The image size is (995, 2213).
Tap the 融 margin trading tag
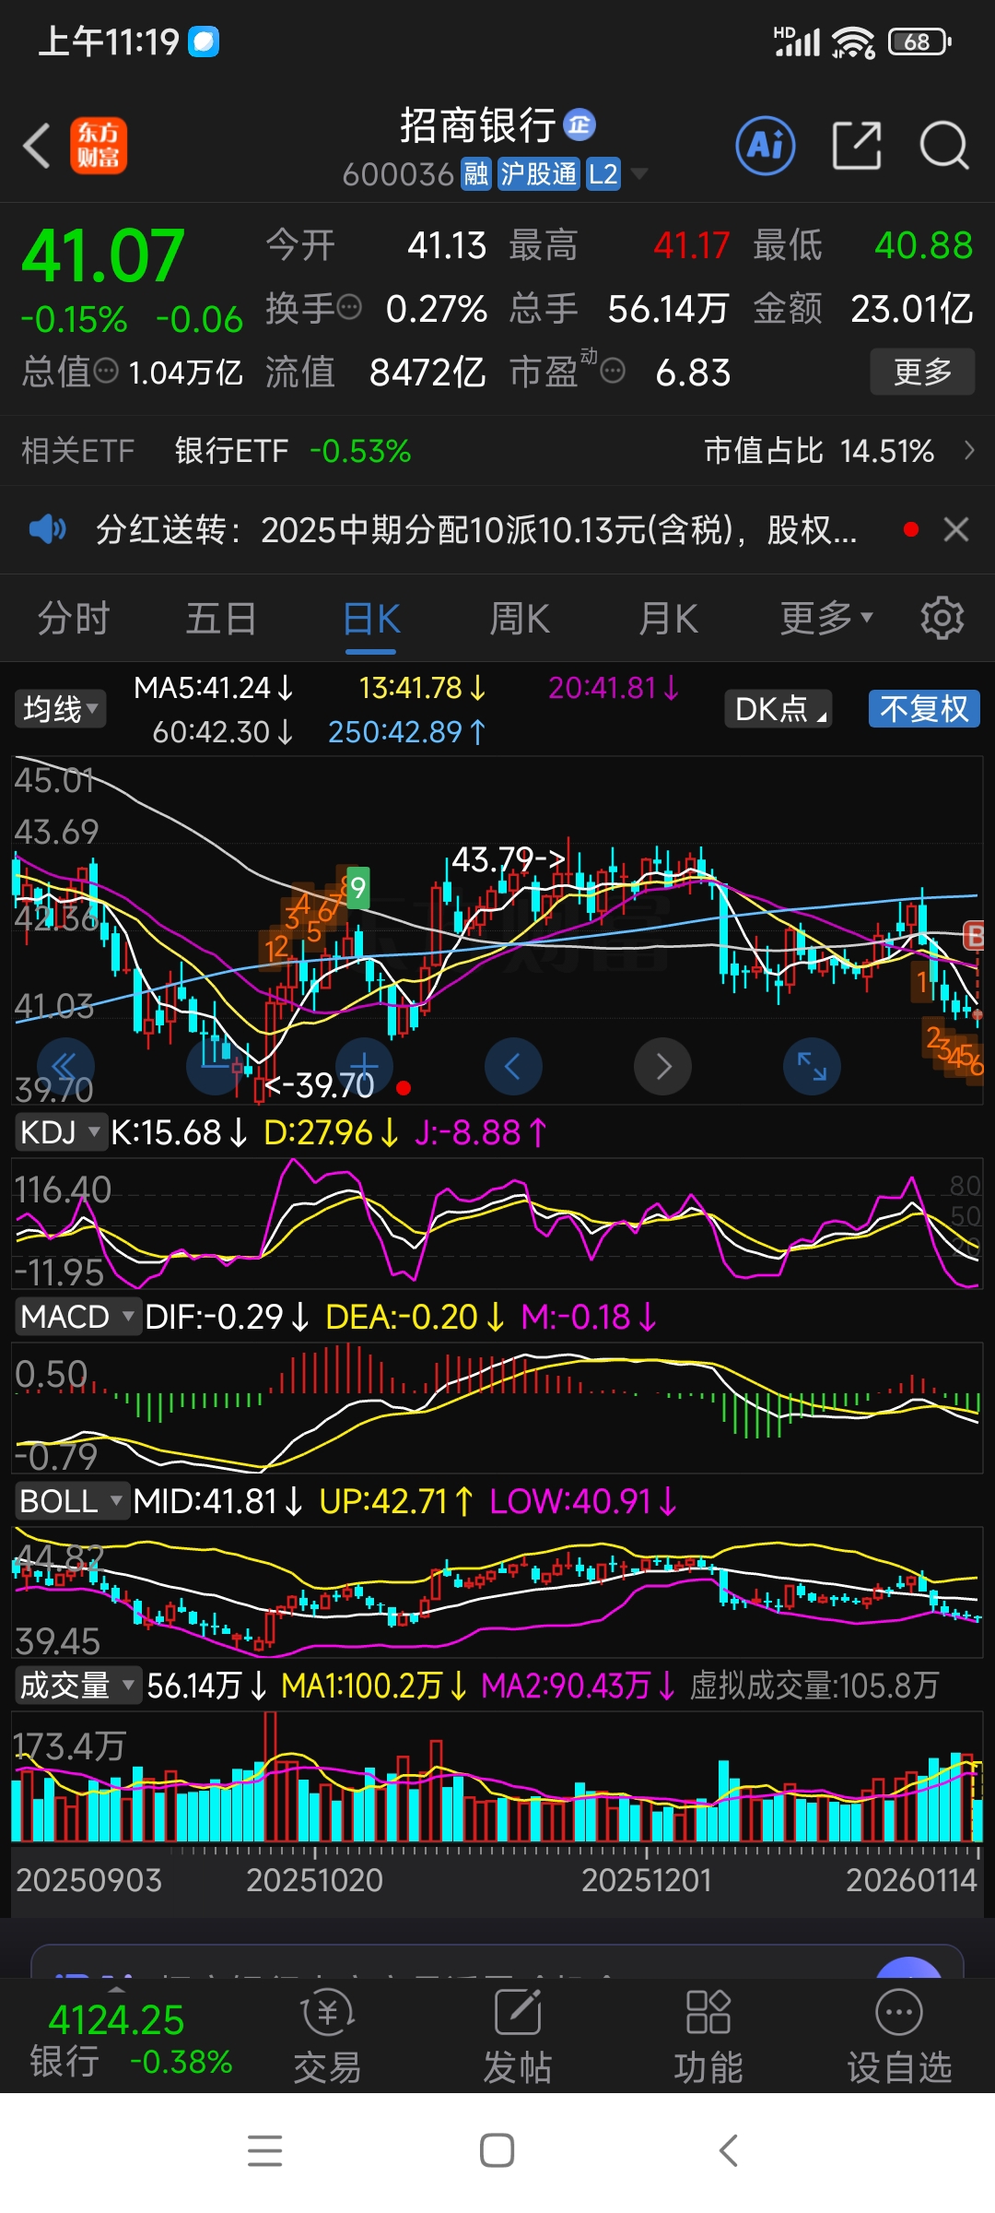coord(476,173)
